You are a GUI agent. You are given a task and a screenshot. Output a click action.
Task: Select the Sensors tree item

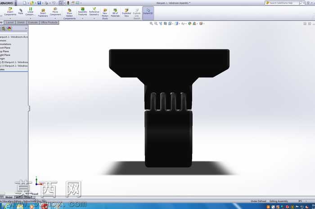3,40
